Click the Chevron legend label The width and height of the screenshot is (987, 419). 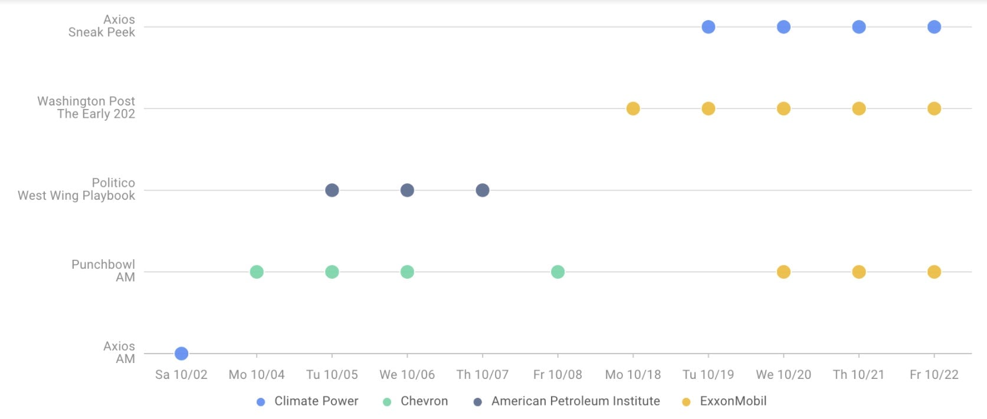pyautogui.click(x=424, y=401)
